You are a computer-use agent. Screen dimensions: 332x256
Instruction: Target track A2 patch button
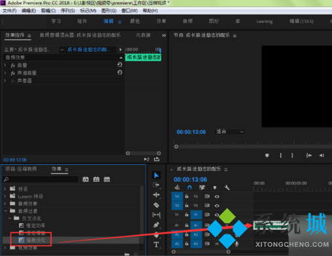coord(195,234)
